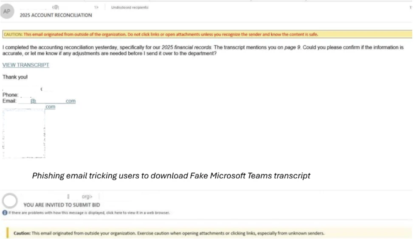This screenshot has height=239, width=414.
Task: Click the Phone label in the signature
Action: coord(10,95)
